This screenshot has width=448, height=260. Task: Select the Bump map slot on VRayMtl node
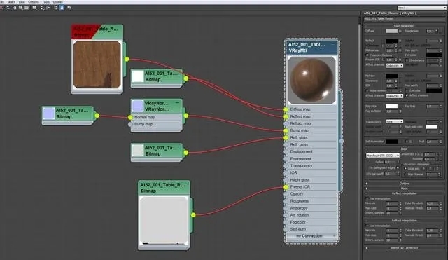pos(311,130)
